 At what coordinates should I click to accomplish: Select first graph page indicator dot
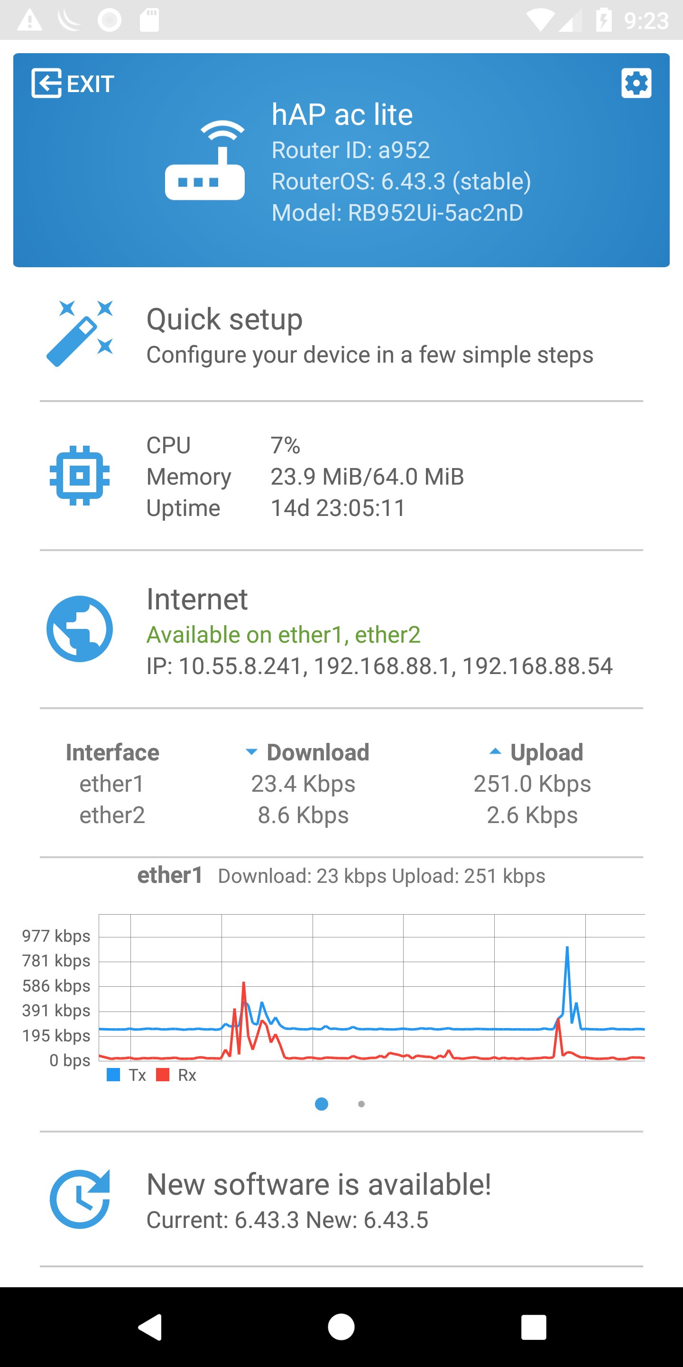[322, 1104]
